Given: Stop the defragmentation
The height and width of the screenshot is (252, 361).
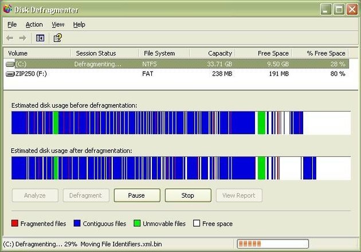Looking at the screenshot, I should (188, 195).
